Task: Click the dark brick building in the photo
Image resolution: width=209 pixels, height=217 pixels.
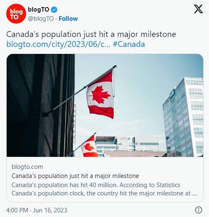Action: tap(41, 105)
